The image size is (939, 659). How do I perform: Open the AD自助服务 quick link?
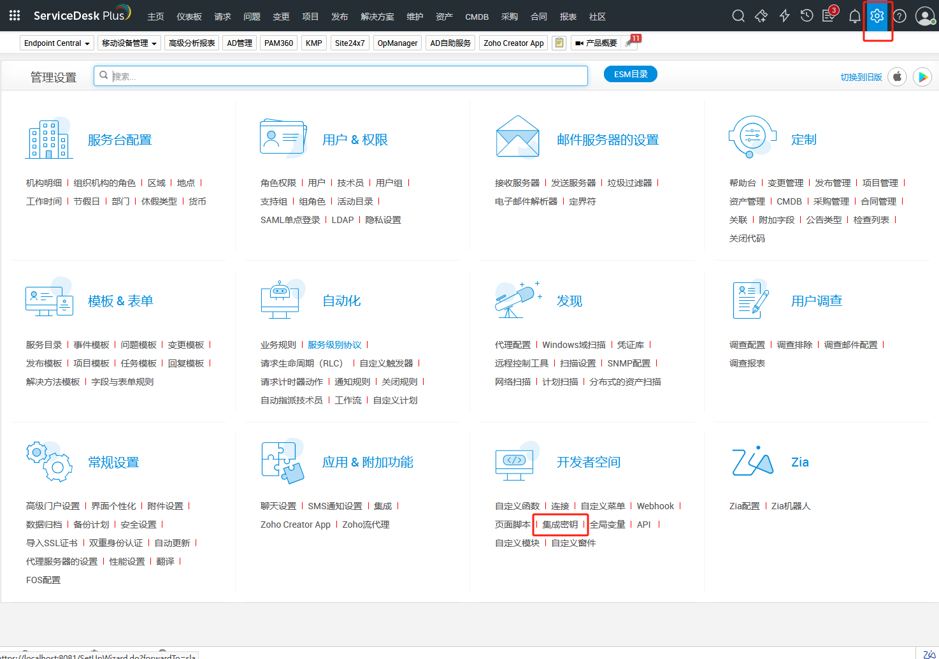(x=450, y=43)
